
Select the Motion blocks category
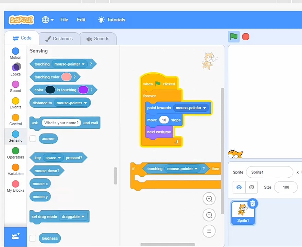[x=15, y=54]
